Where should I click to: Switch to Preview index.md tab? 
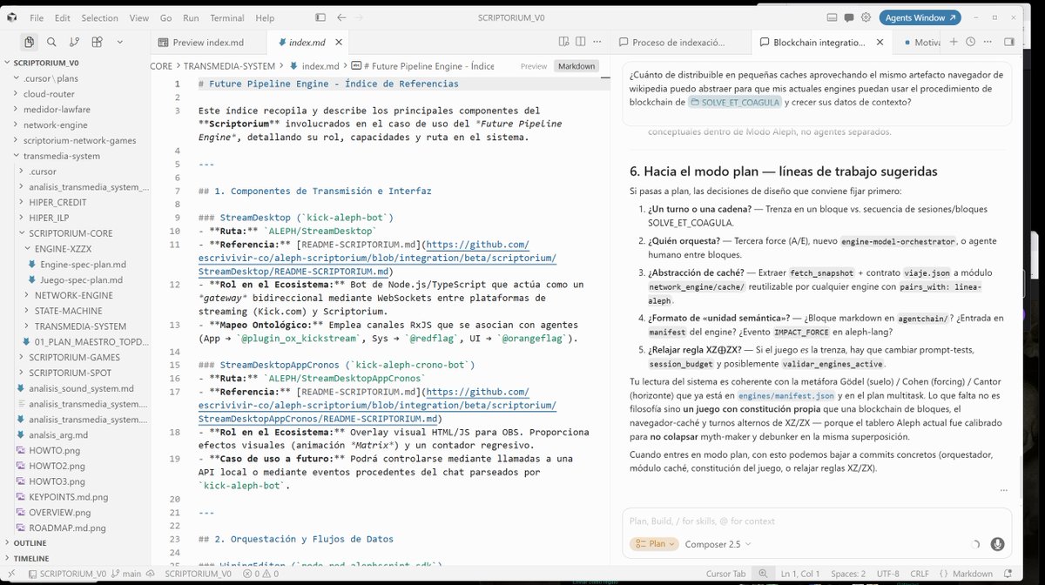tap(207, 42)
